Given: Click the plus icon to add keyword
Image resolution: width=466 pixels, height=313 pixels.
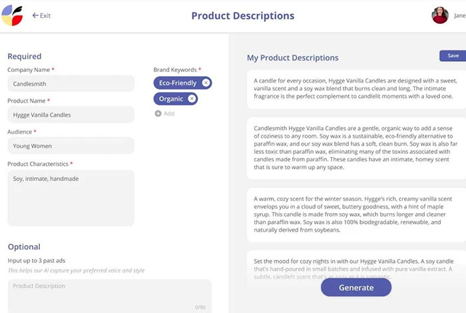Looking at the screenshot, I should coord(158,114).
